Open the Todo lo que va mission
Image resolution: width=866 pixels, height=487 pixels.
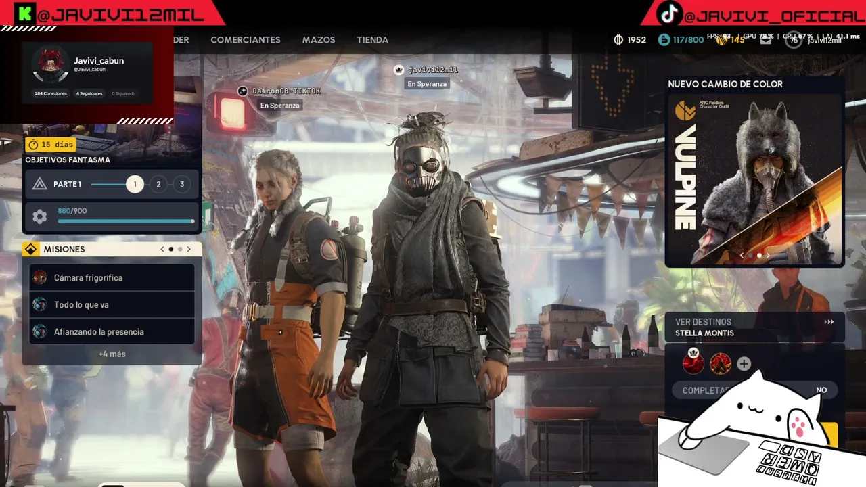tap(112, 305)
